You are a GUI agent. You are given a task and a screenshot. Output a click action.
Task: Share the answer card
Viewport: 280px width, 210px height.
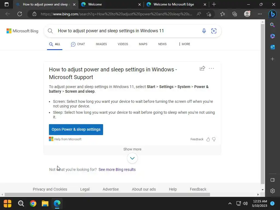[202, 68]
